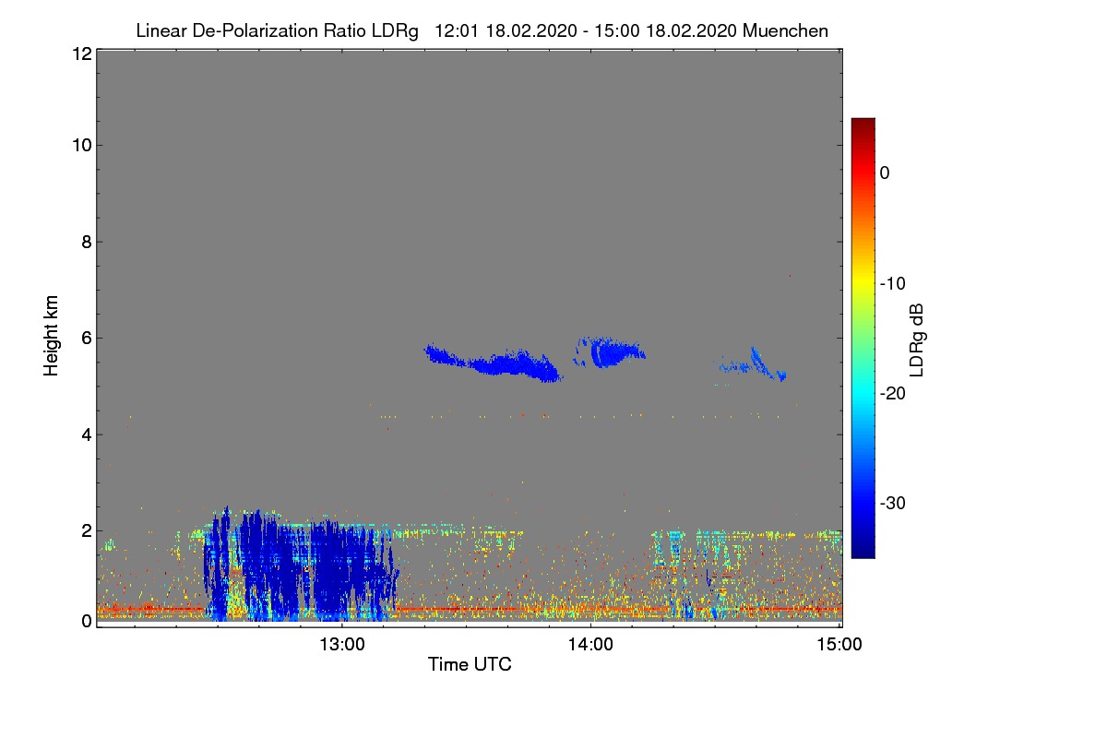This screenshot has width=1107, height=738.
Task: Click the '2' height axis tick label
Action: pyautogui.click(x=85, y=530)
